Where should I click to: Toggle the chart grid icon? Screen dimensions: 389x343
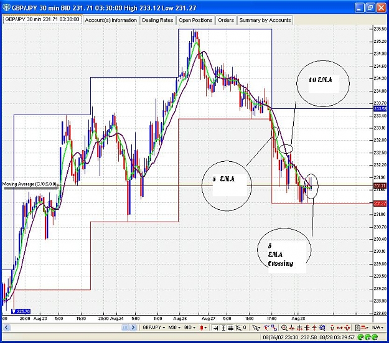pos(231,328)
